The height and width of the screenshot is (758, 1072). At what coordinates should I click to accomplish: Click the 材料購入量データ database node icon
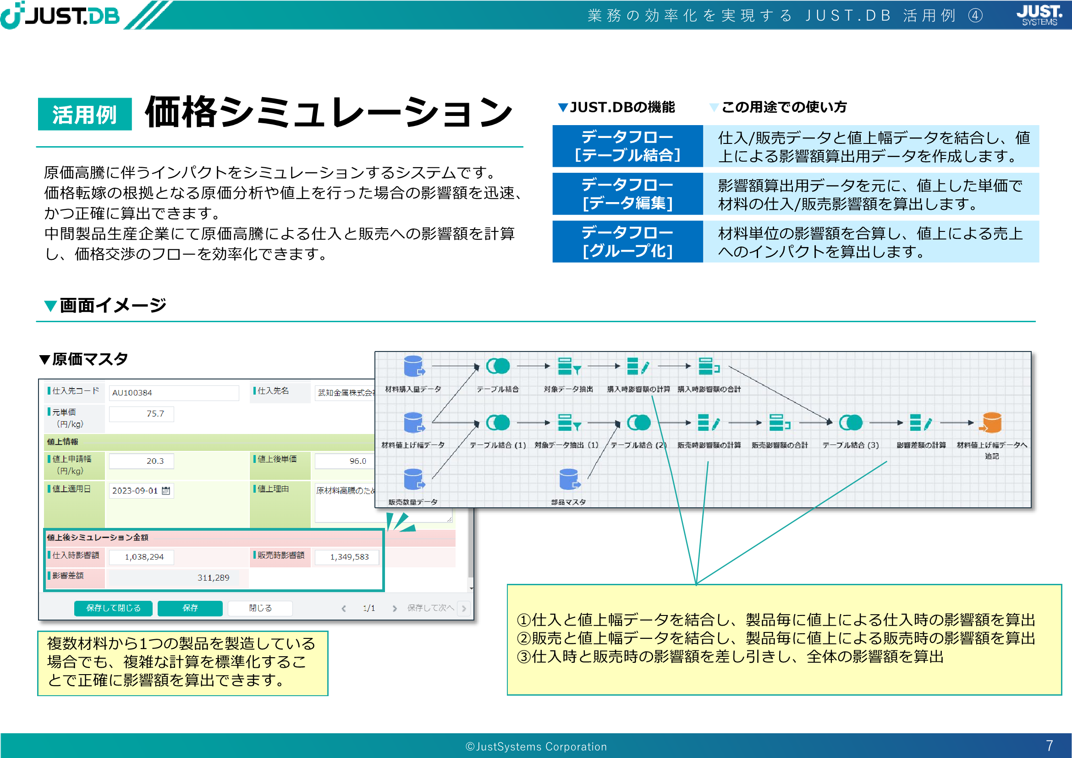coord(414,366)
